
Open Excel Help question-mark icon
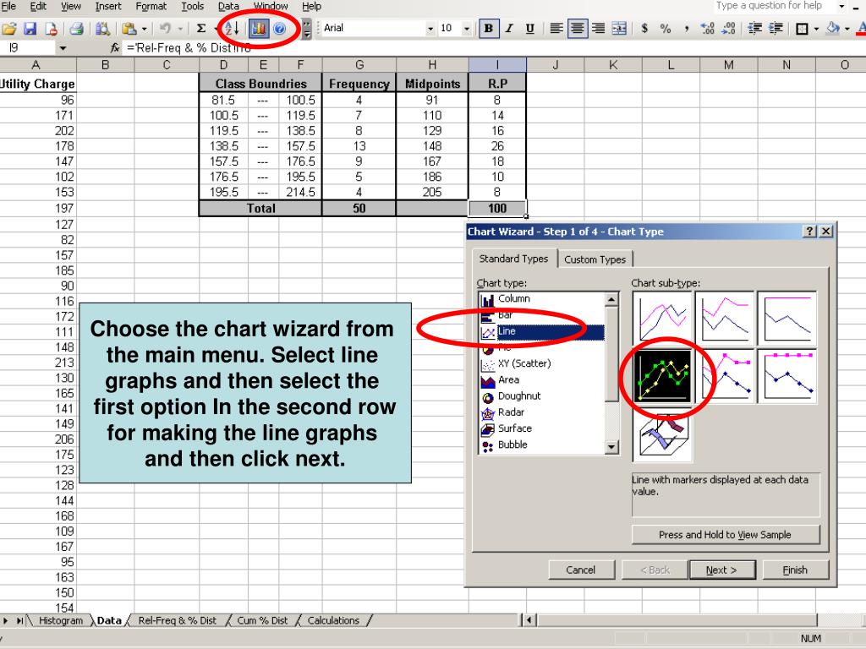[x=279, y=28]
